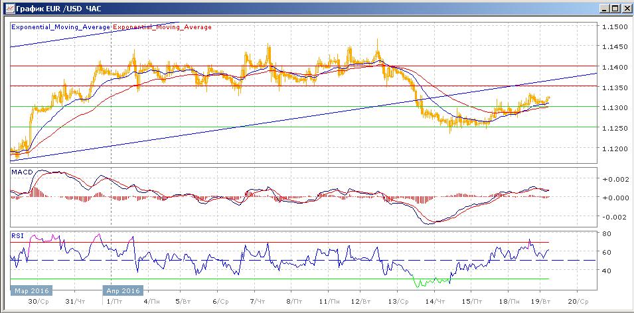Click the 80 RSI axis value
The image size is (634, 313).
coord(605,233)
